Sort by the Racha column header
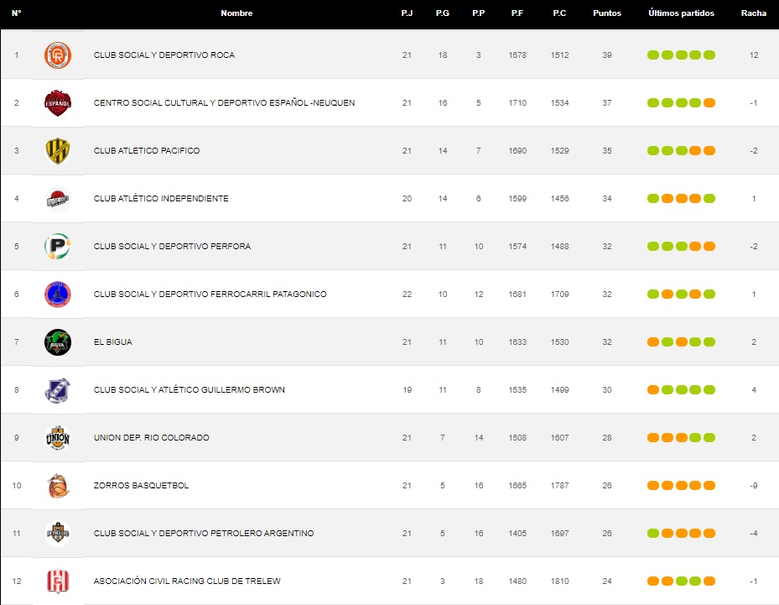 coord(753,13)
